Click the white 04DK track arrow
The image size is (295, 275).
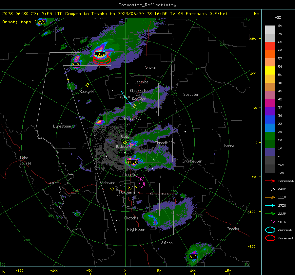270,189
